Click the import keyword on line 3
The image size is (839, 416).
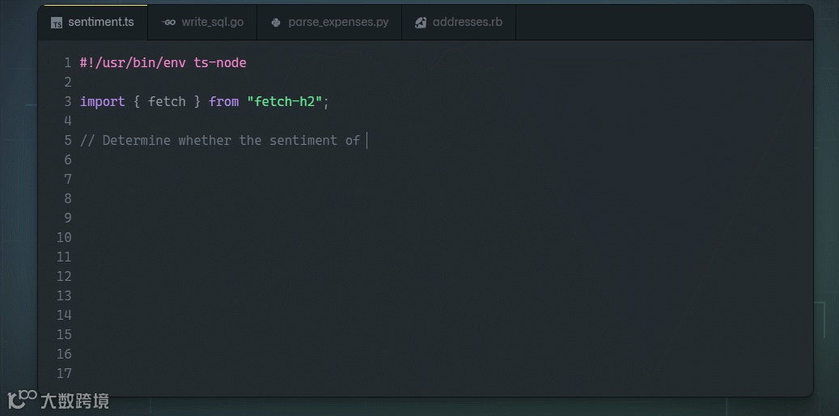coord(102,101)
